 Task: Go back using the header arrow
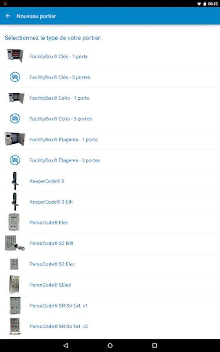coord(8,16)
